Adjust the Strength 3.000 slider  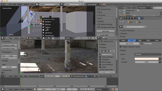(x=147, y=62)
